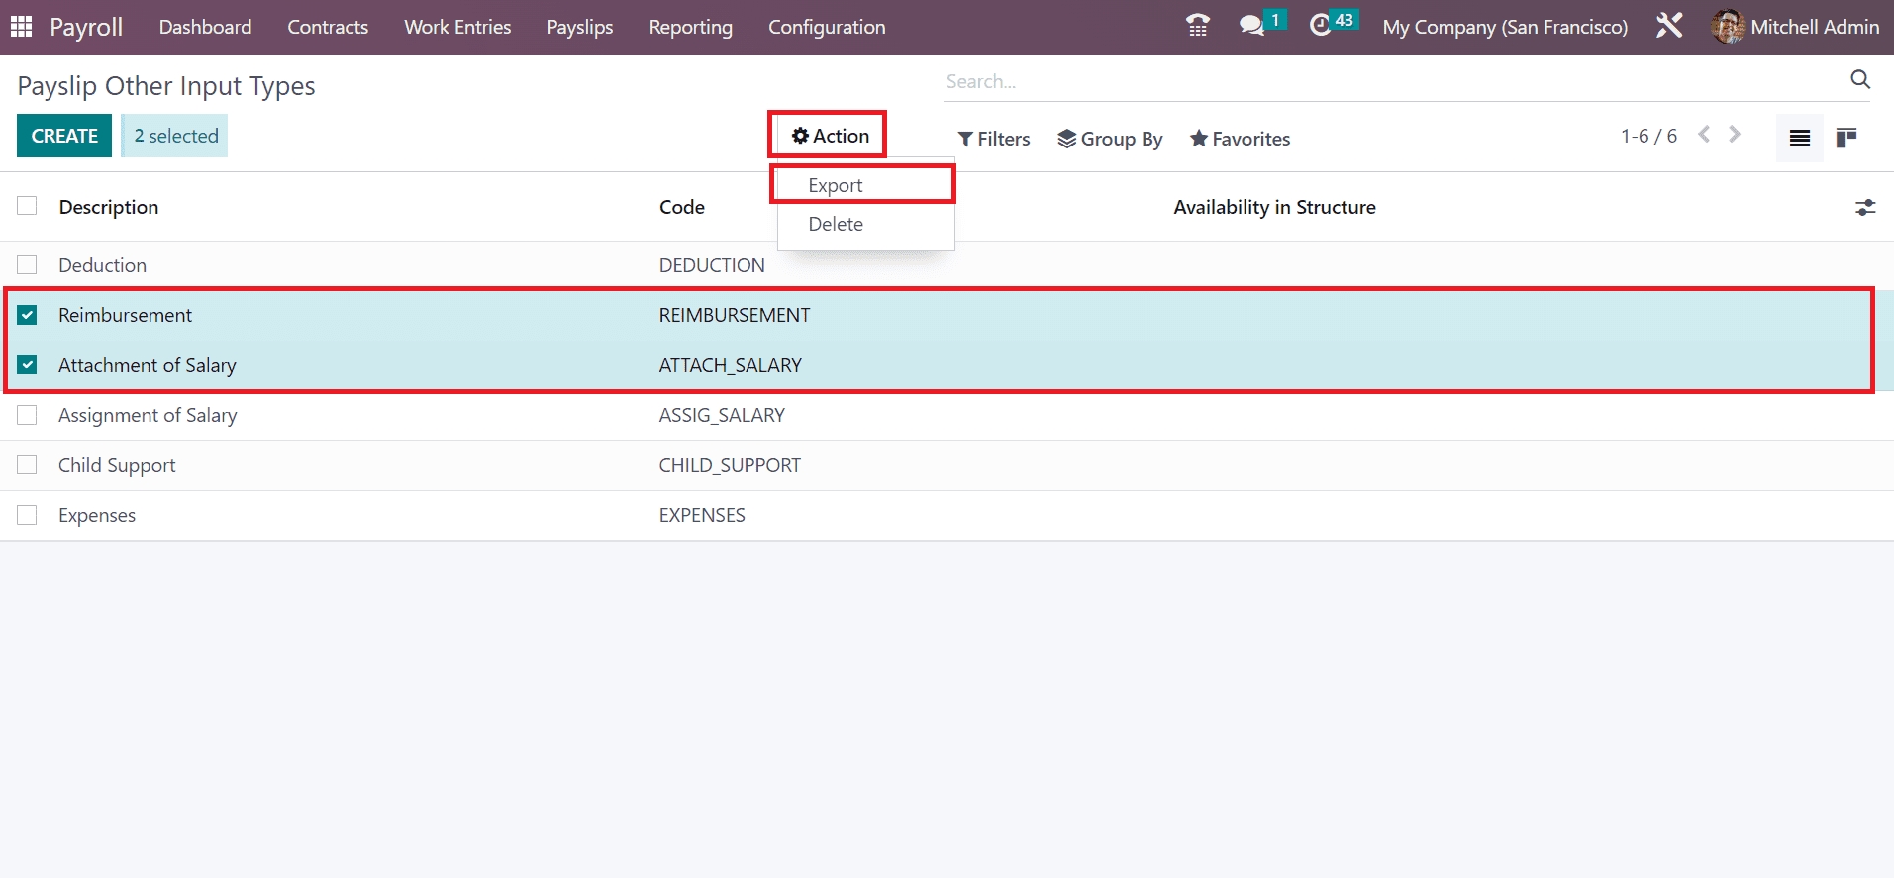Click the search magnifier icon

[x=1860, y=80]
